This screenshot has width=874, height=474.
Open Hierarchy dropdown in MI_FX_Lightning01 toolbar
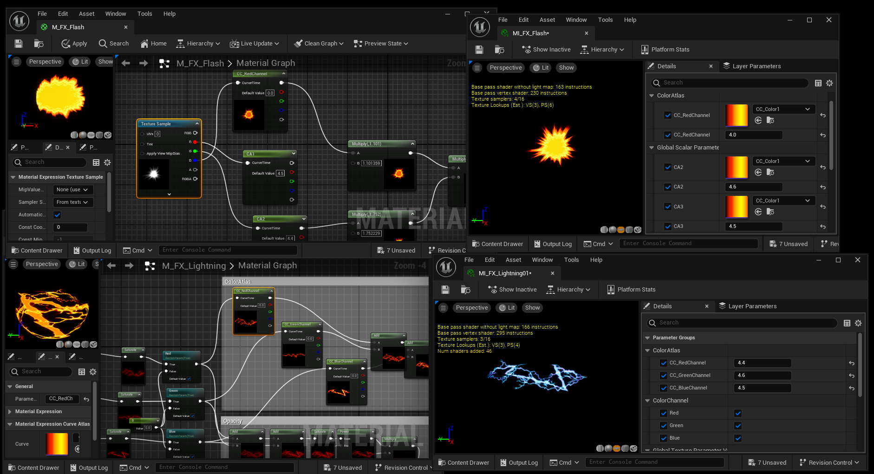569,290
